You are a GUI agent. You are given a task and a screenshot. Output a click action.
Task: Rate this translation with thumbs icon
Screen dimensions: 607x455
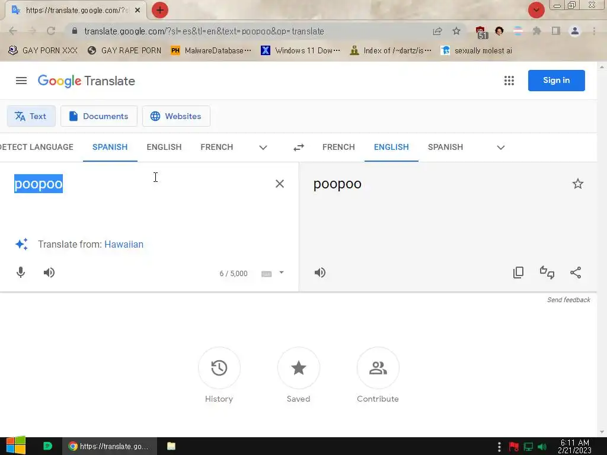[547, 273]
